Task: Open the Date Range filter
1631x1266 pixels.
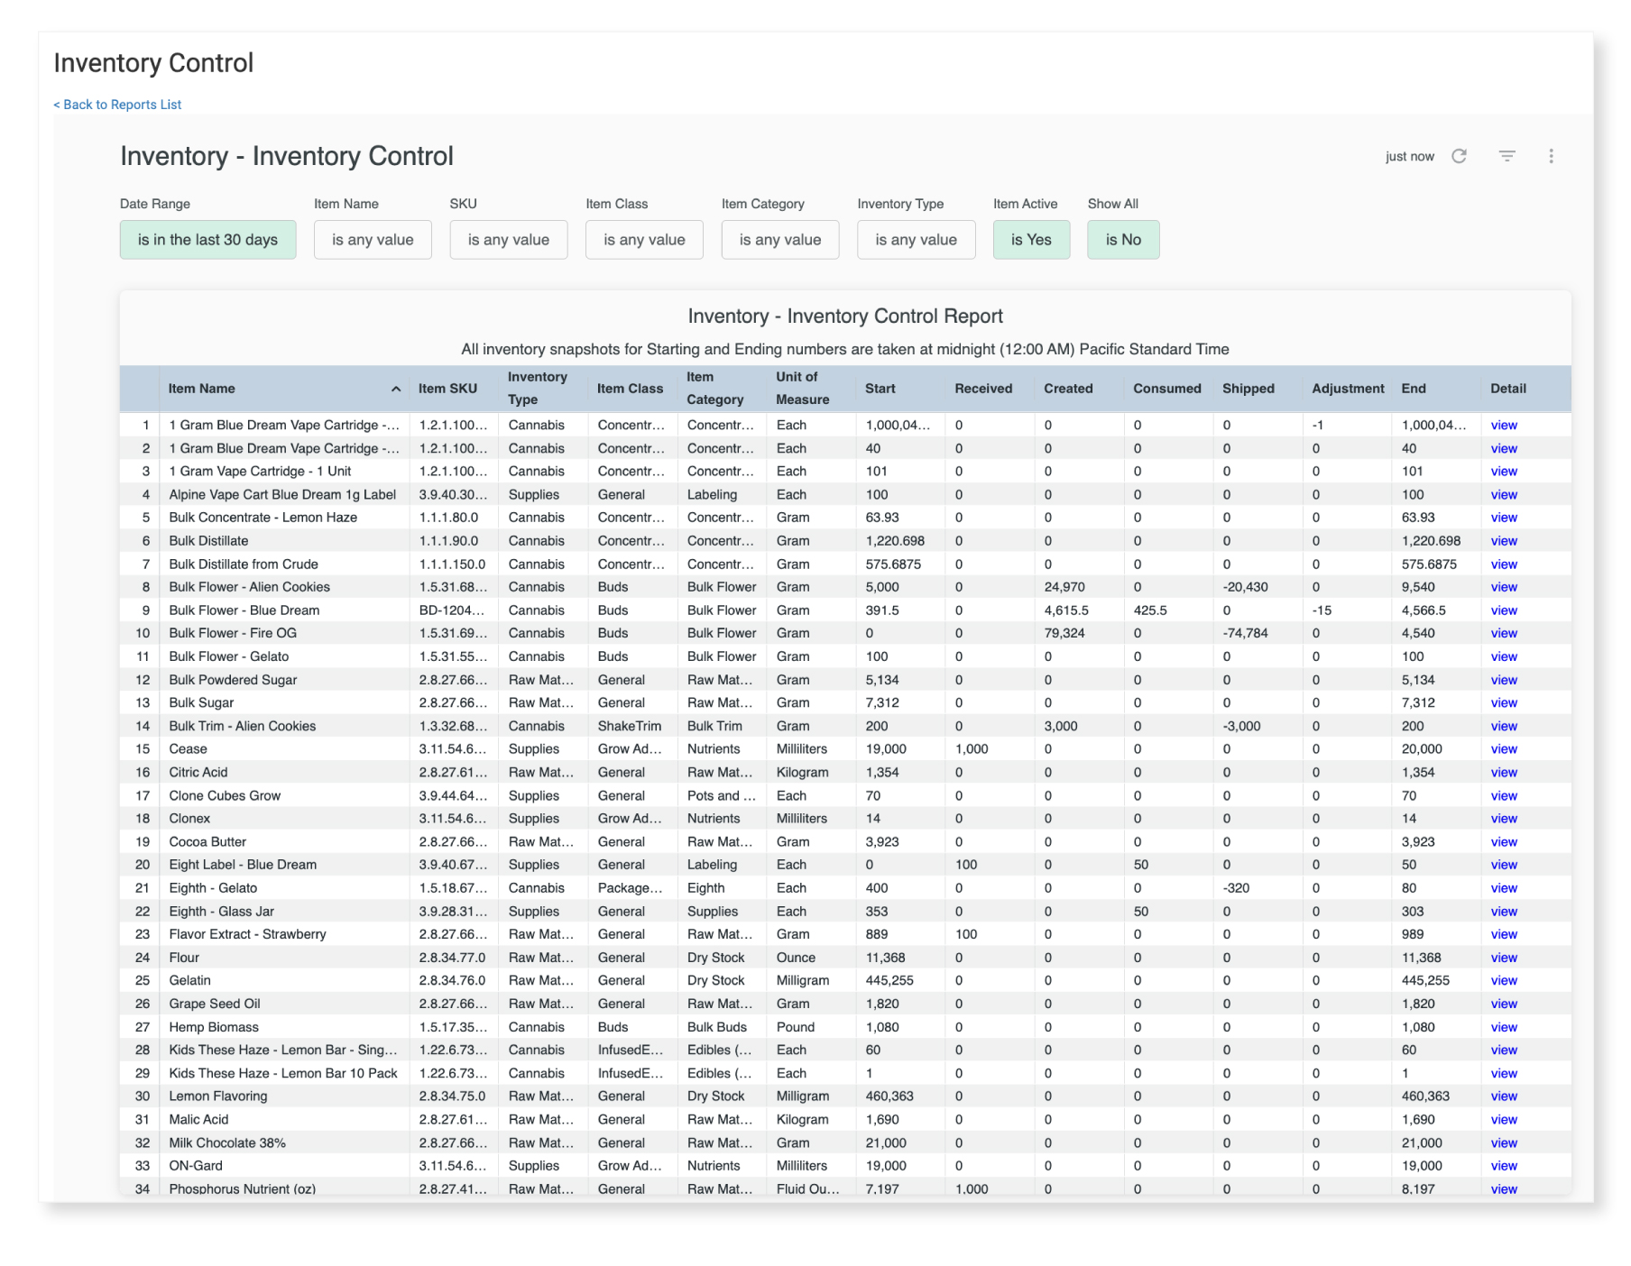Action: [207, 240]
